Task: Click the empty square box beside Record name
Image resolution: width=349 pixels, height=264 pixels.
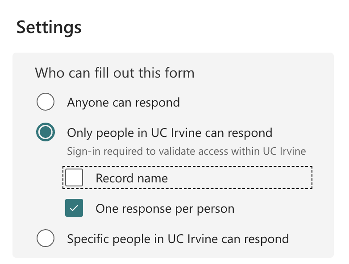Action: coord(74,178)
